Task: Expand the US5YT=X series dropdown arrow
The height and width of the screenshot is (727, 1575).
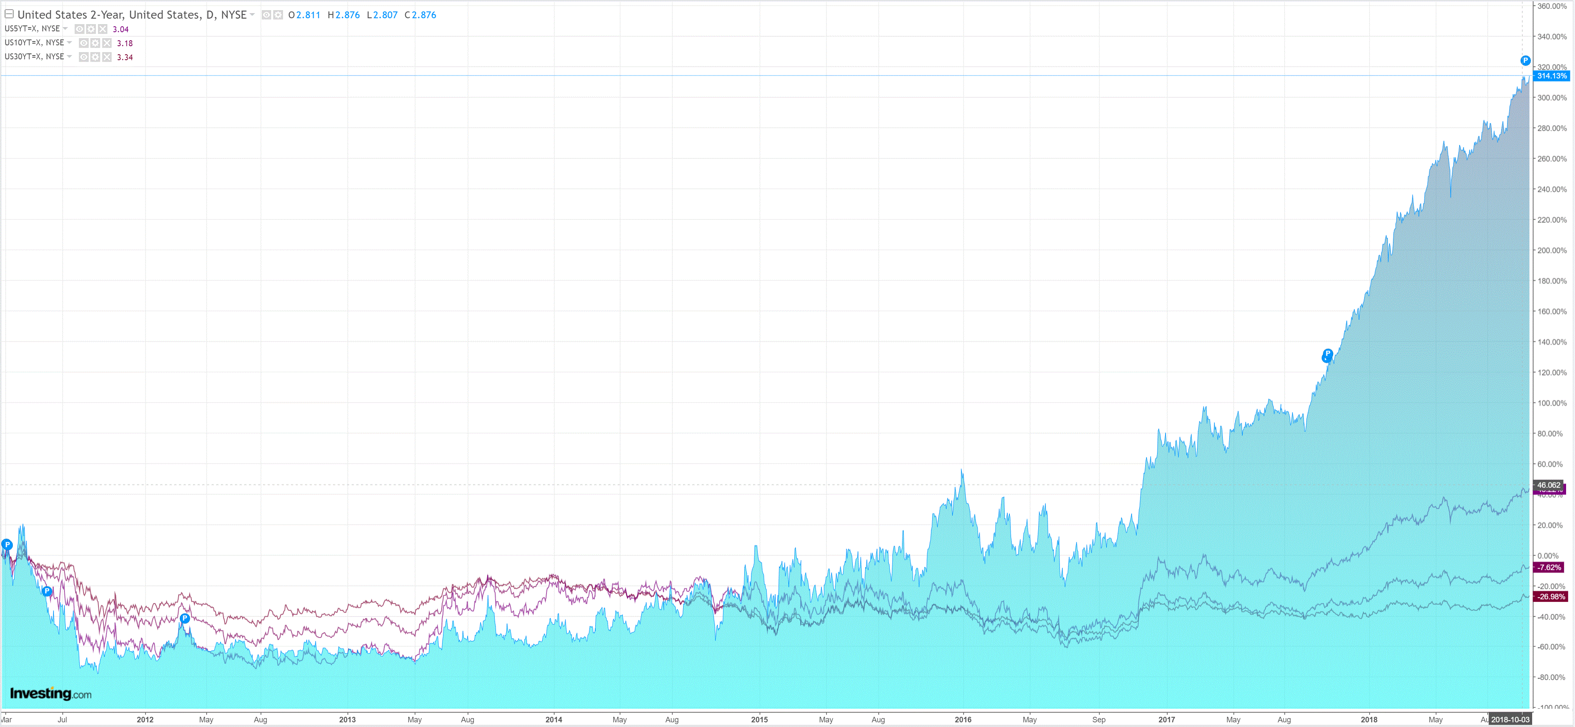Action: 65,29
